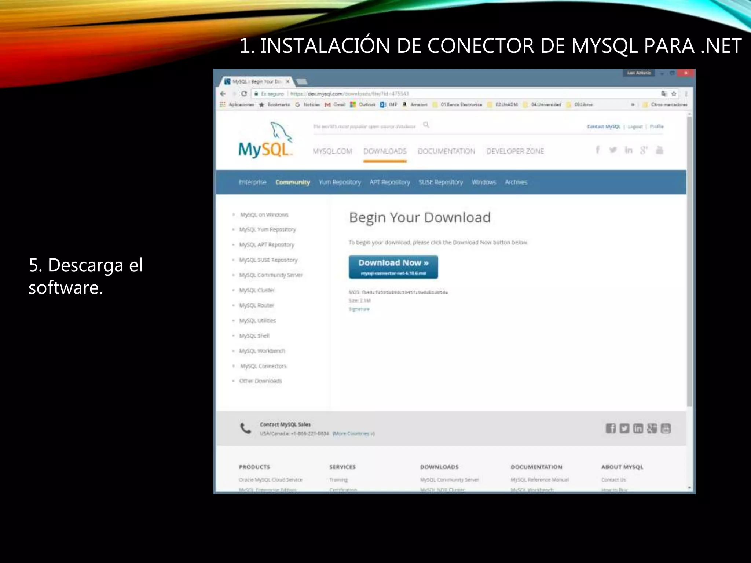The image size is (751, 563).
Task: Open the IMP bookmark
Action: pyautogui.click(x=389, y=105)
